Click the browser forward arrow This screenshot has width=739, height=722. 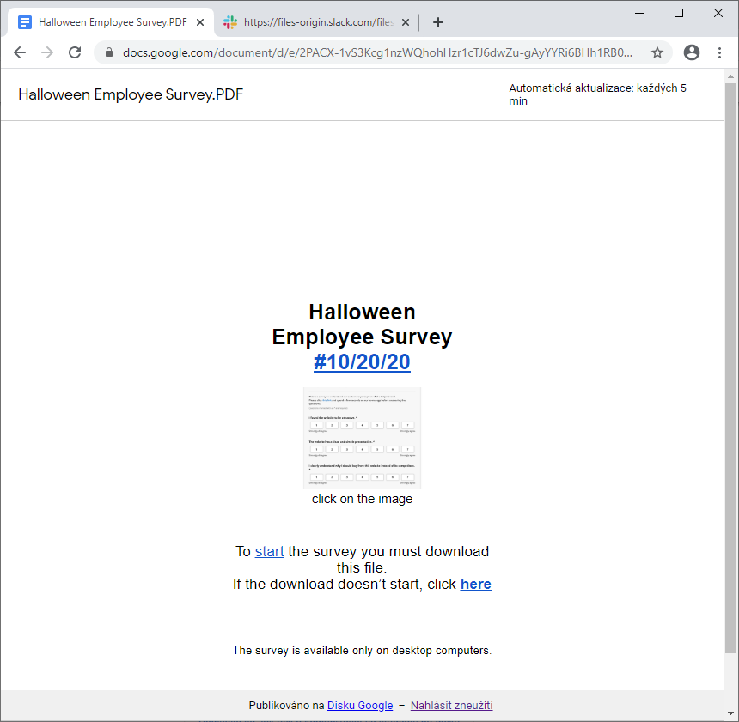[47, 52]
